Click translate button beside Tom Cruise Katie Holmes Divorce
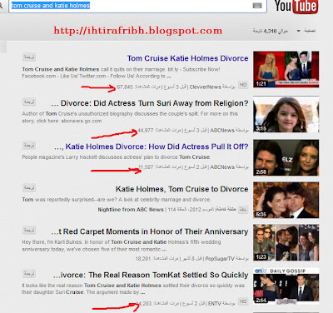Image resolution: width=333 pixels, height=313 pixels. [x=29, y=57]
